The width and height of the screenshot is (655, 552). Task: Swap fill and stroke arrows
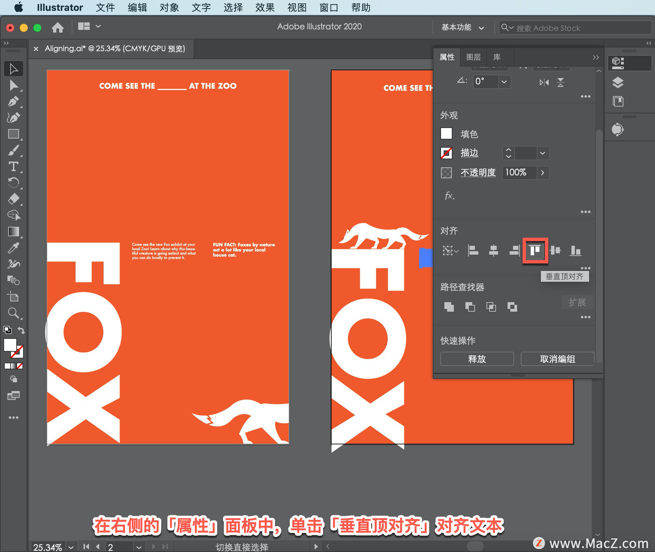(x=21, y=330)
